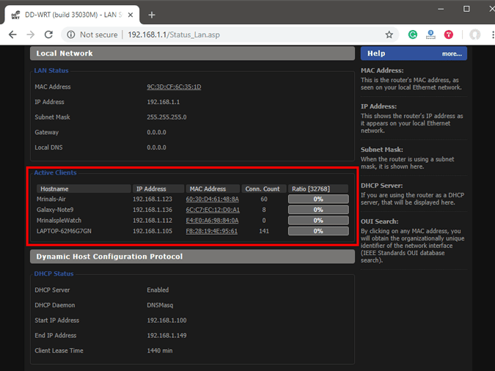
Task: Select the MrinalspleWatch hostname
Action: point(59,221)
